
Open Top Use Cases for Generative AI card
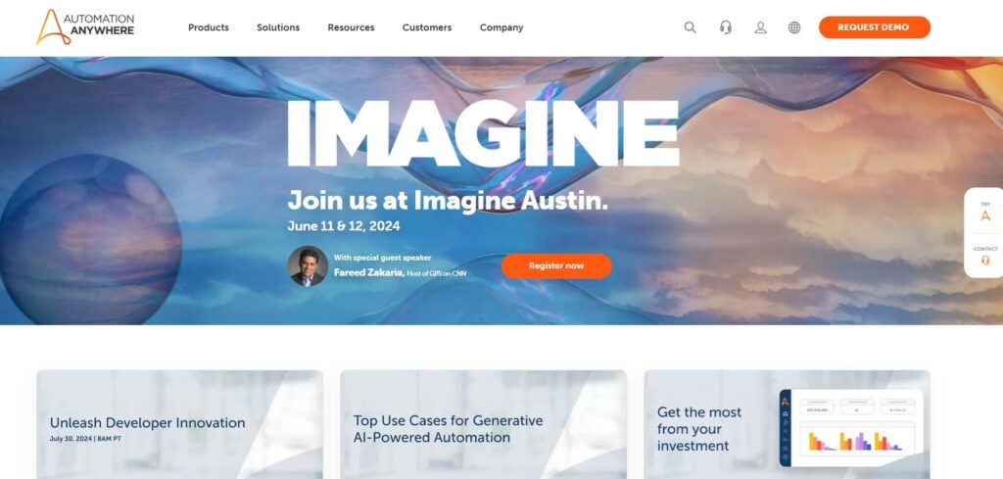(x=484, y=425)
